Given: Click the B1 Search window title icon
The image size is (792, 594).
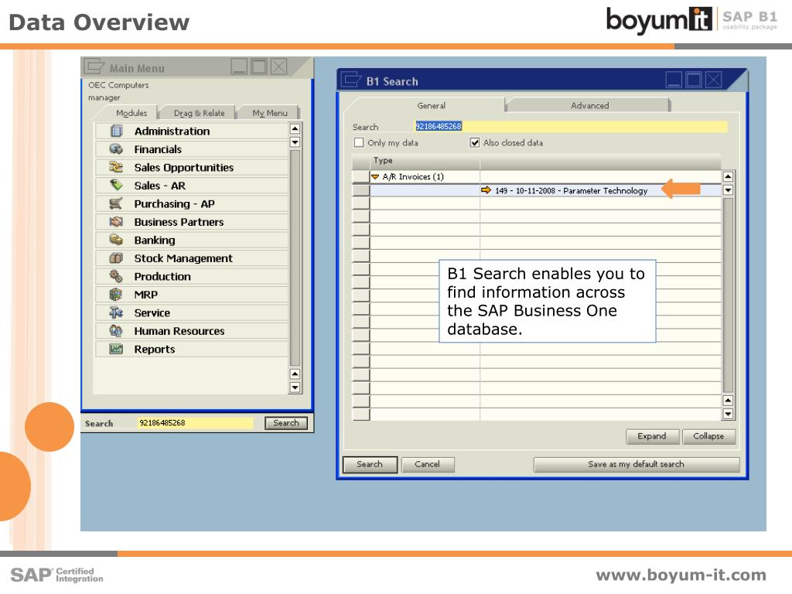Looking at the screenshot, I should pos(350,80).
